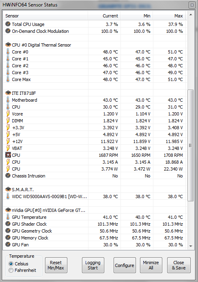Click the scroll down arrow of sensor list

point(191,246)
